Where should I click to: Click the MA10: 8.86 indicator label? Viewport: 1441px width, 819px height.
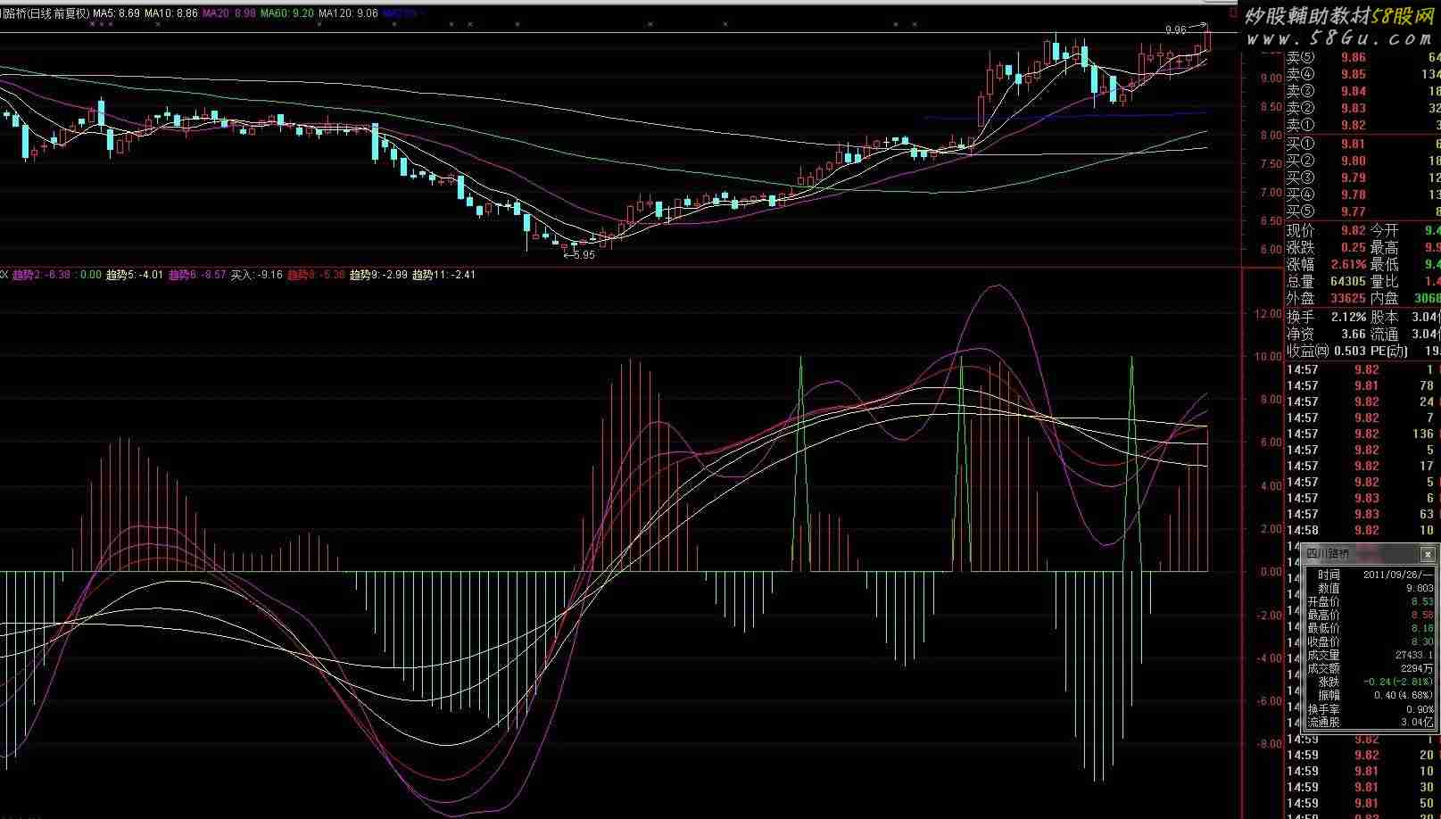(x=171, y=14)
